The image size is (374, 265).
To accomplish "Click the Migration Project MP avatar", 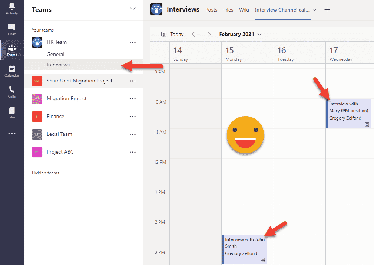I will tap(37, 99).
